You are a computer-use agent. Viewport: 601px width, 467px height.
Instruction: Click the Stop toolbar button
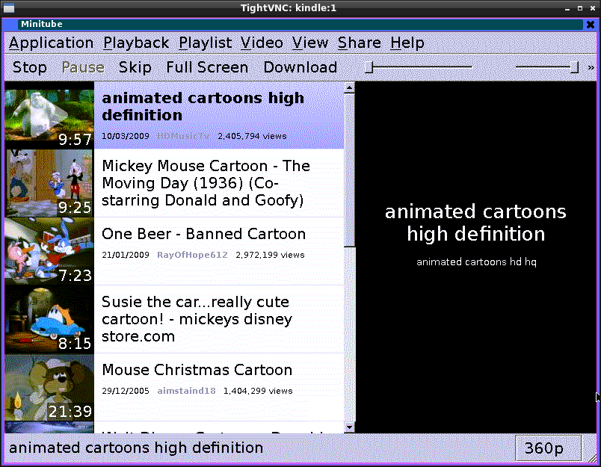click(30, 67)
